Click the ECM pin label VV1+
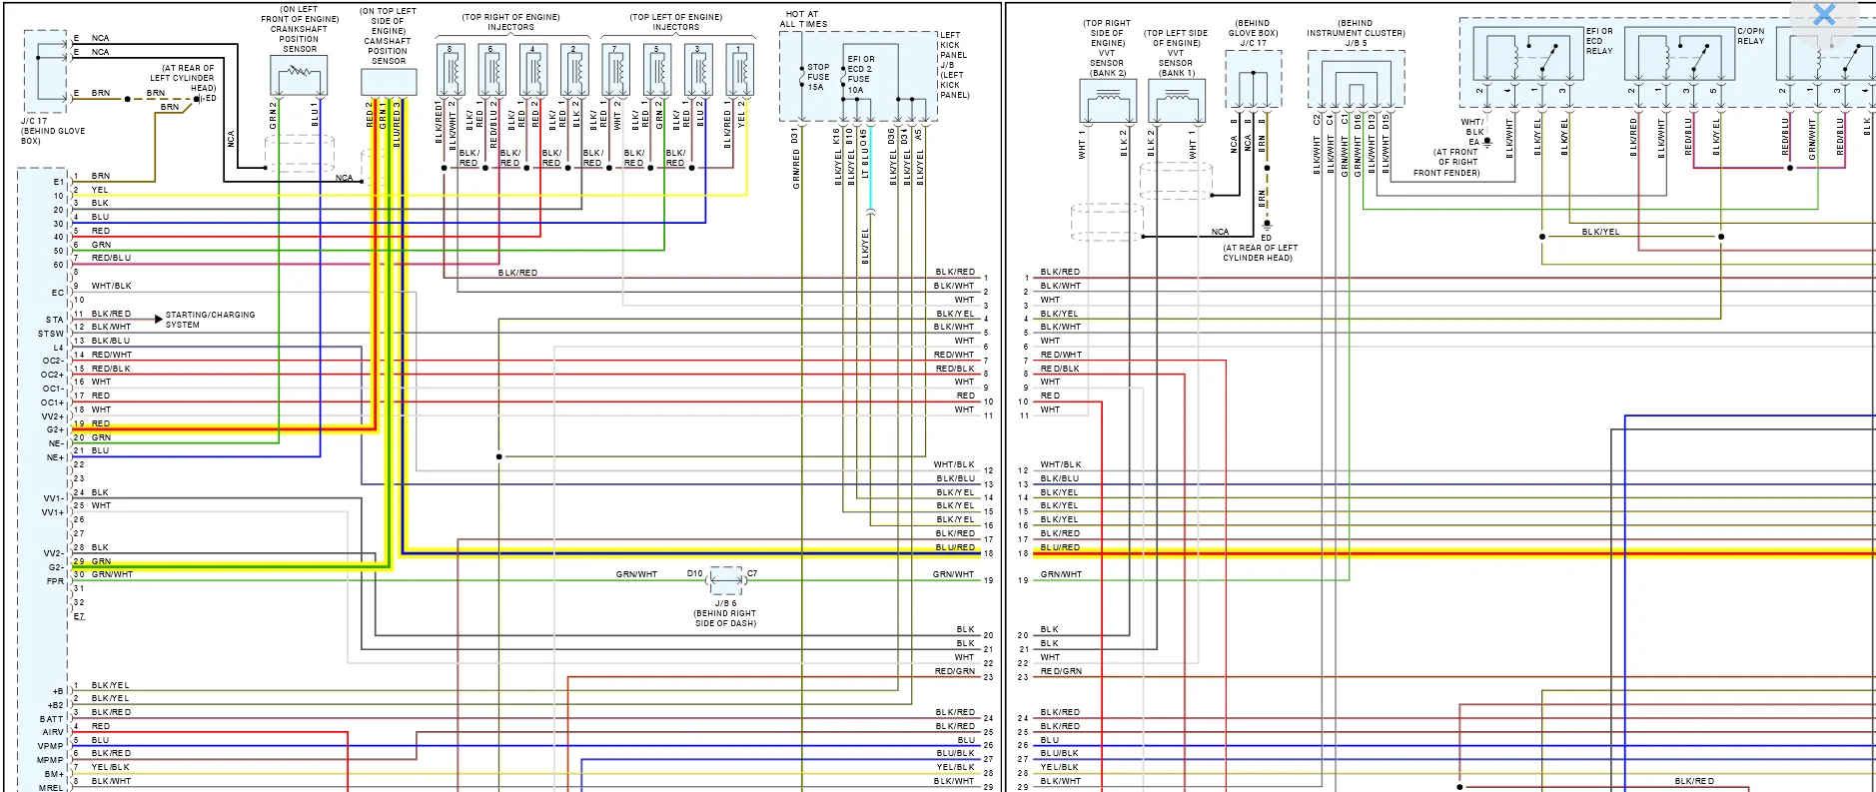 (53, 512)
